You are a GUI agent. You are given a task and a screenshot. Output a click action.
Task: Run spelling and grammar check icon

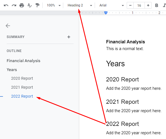[x=30, y=5]
